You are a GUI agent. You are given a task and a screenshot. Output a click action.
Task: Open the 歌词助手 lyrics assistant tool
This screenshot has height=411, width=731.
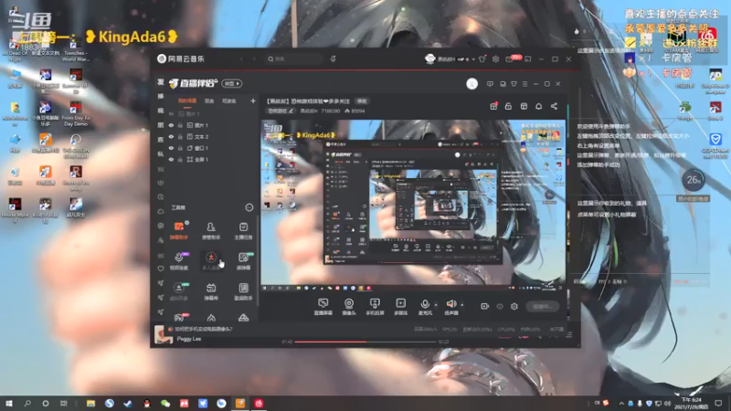pyautogui.click(x=243, y=291)
